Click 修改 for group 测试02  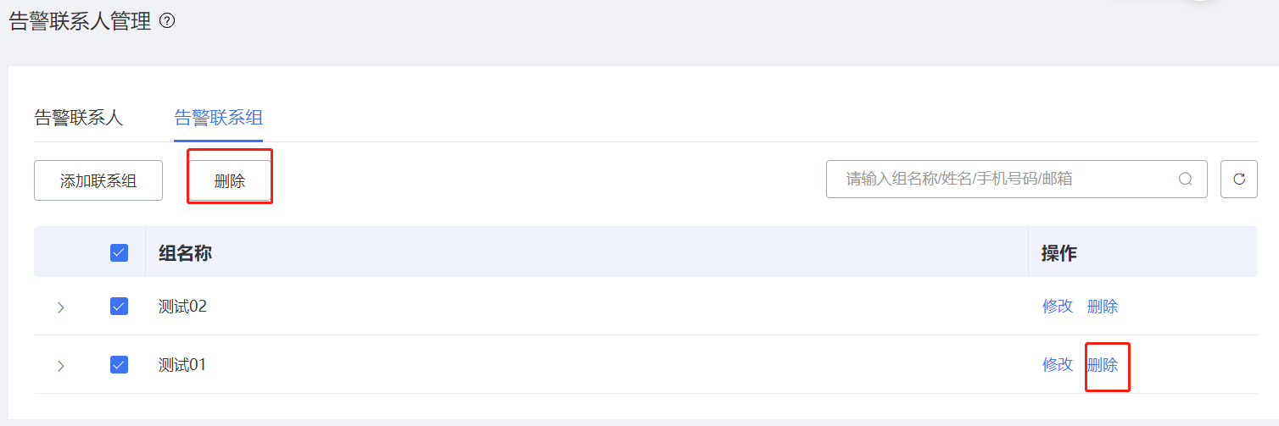click(x=1058, y=307)
